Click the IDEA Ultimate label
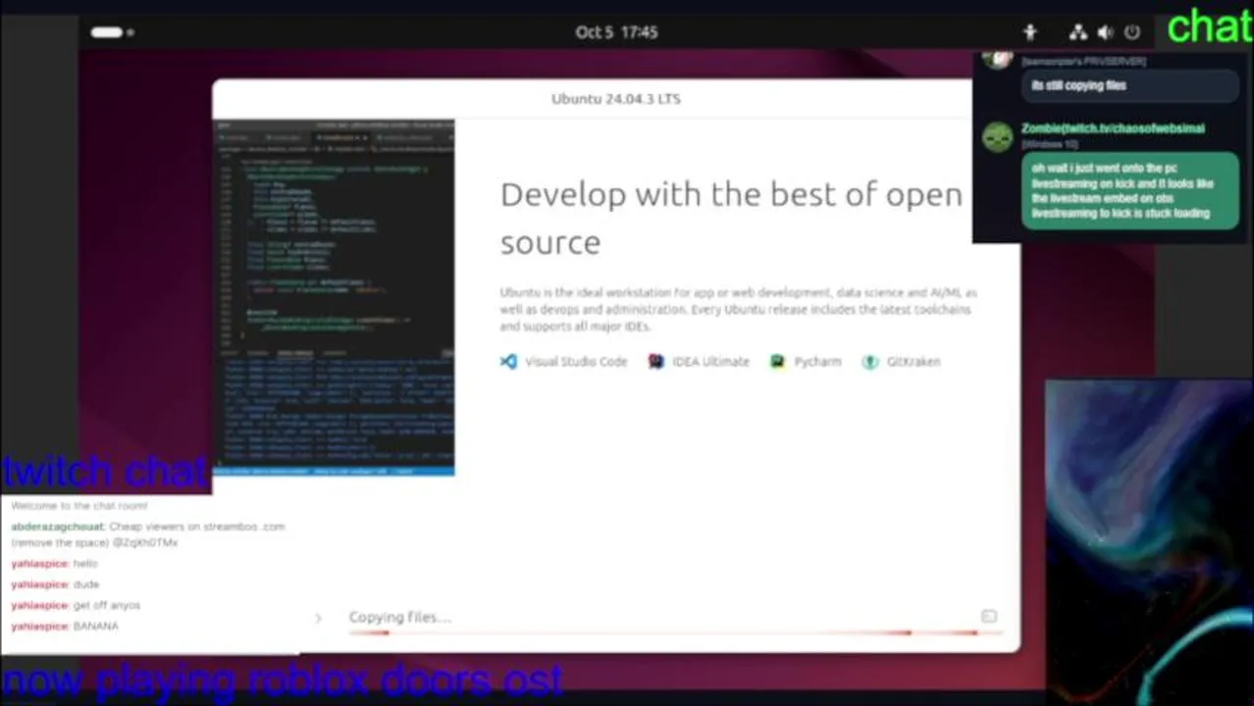This screenshot has width=1254, height=706. pos(710,362)
